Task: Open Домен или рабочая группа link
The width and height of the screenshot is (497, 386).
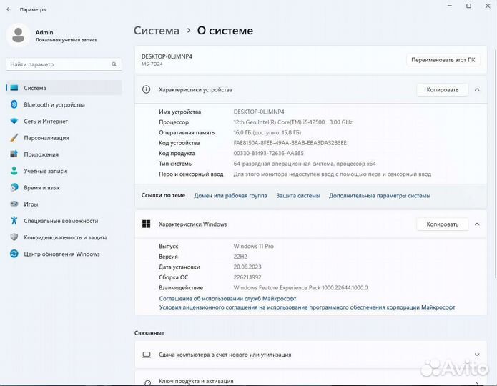Action: pyautogui.click(x=230, y=196)
